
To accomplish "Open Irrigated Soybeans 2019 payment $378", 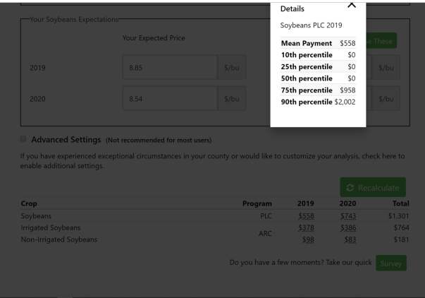I will [307, 227].
